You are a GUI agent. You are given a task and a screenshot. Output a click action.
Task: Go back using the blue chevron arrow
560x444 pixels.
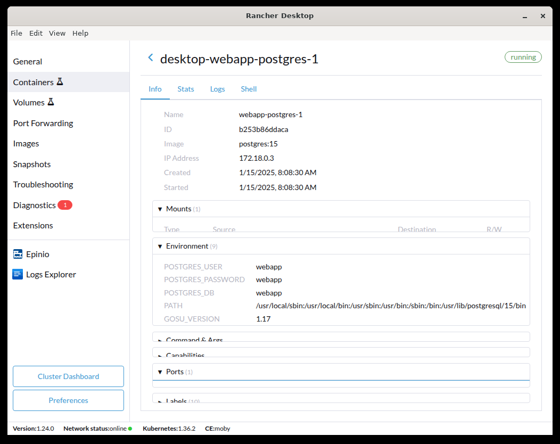151,57
